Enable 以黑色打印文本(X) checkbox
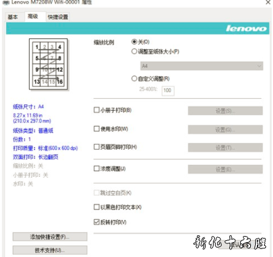Viewport: 273px width, 257px height. pos(96,207)
